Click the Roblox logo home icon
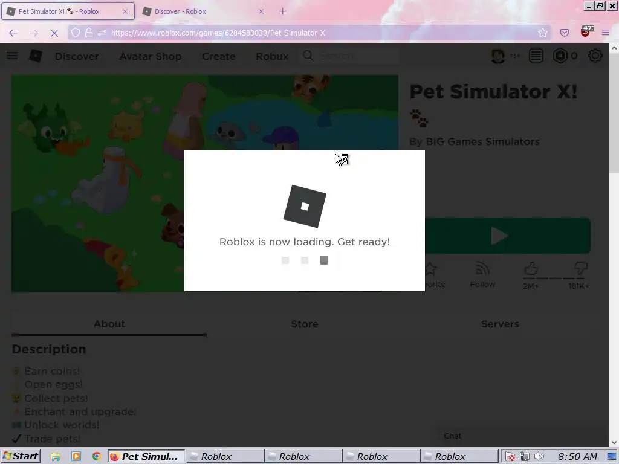This screenshot has width=619, height=464. click(36, 56)
